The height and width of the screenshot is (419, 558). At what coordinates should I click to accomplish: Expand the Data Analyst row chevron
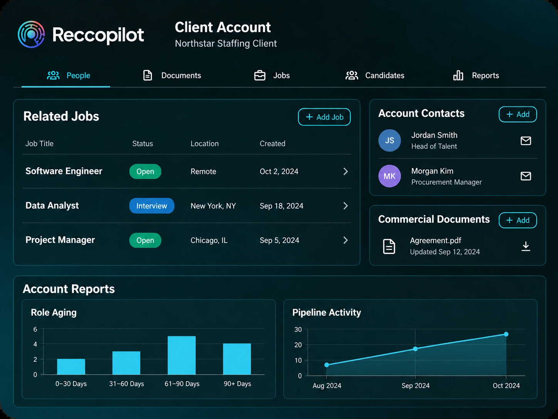click(346, 206)
